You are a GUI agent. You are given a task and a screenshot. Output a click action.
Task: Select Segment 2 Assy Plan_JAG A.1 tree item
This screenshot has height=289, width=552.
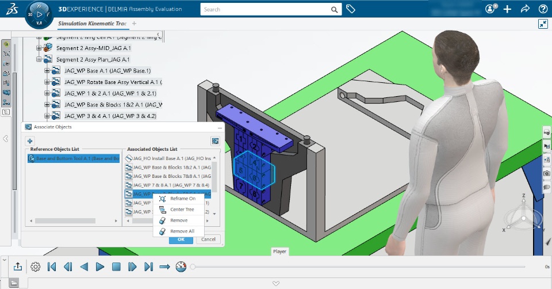93,59
